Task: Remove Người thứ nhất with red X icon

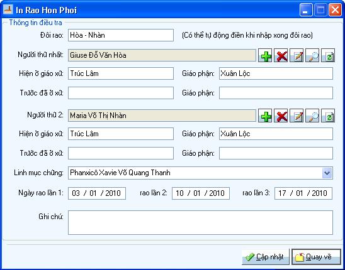Action: pyautogui.click(x=281, y=55)
